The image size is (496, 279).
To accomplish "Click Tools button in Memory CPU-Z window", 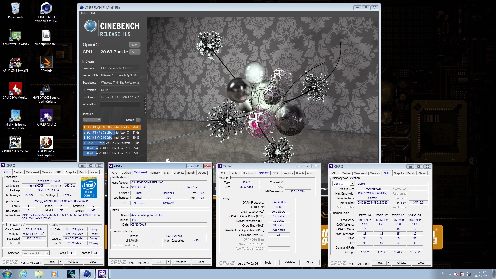I will coord(268,262).
